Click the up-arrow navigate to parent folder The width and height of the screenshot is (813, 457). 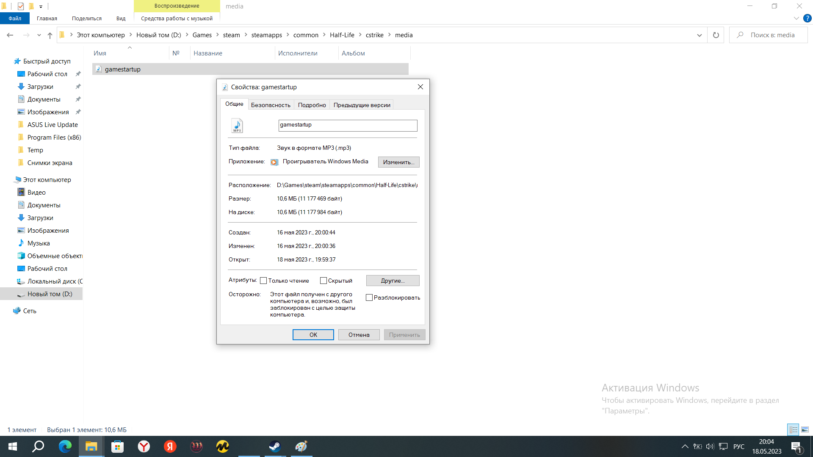(50, 35)
